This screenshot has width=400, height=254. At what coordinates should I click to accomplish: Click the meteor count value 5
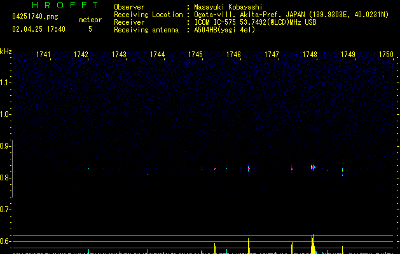click(90, 29)
